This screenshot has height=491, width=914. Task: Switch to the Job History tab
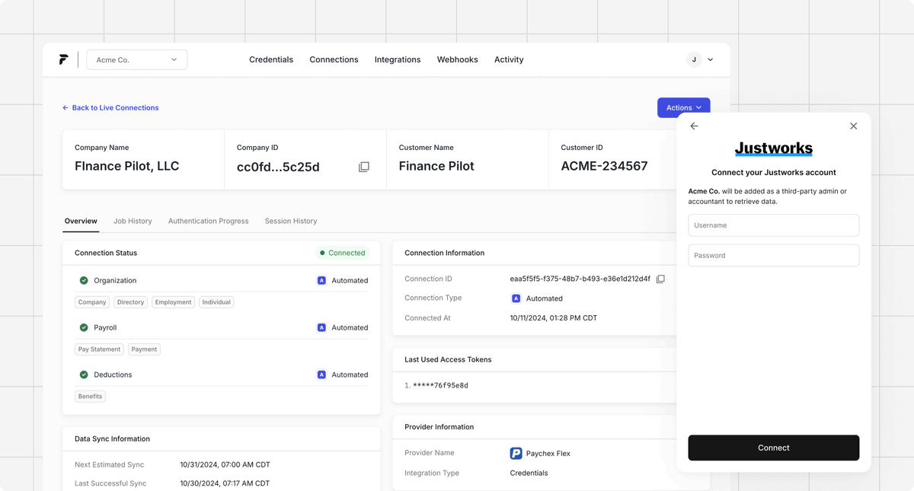pos(133,221)
